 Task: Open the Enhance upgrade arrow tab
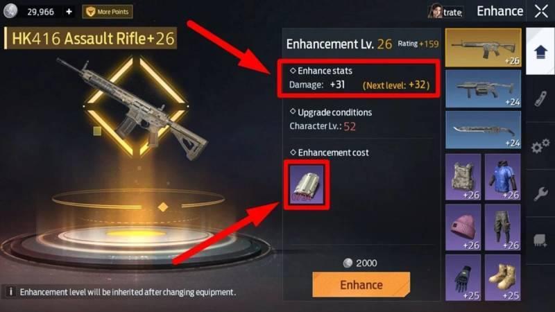click(540, 51)
